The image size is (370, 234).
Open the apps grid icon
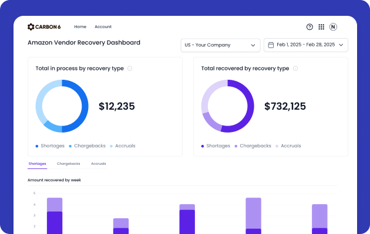pyautogui.click(x=321, y=27)
